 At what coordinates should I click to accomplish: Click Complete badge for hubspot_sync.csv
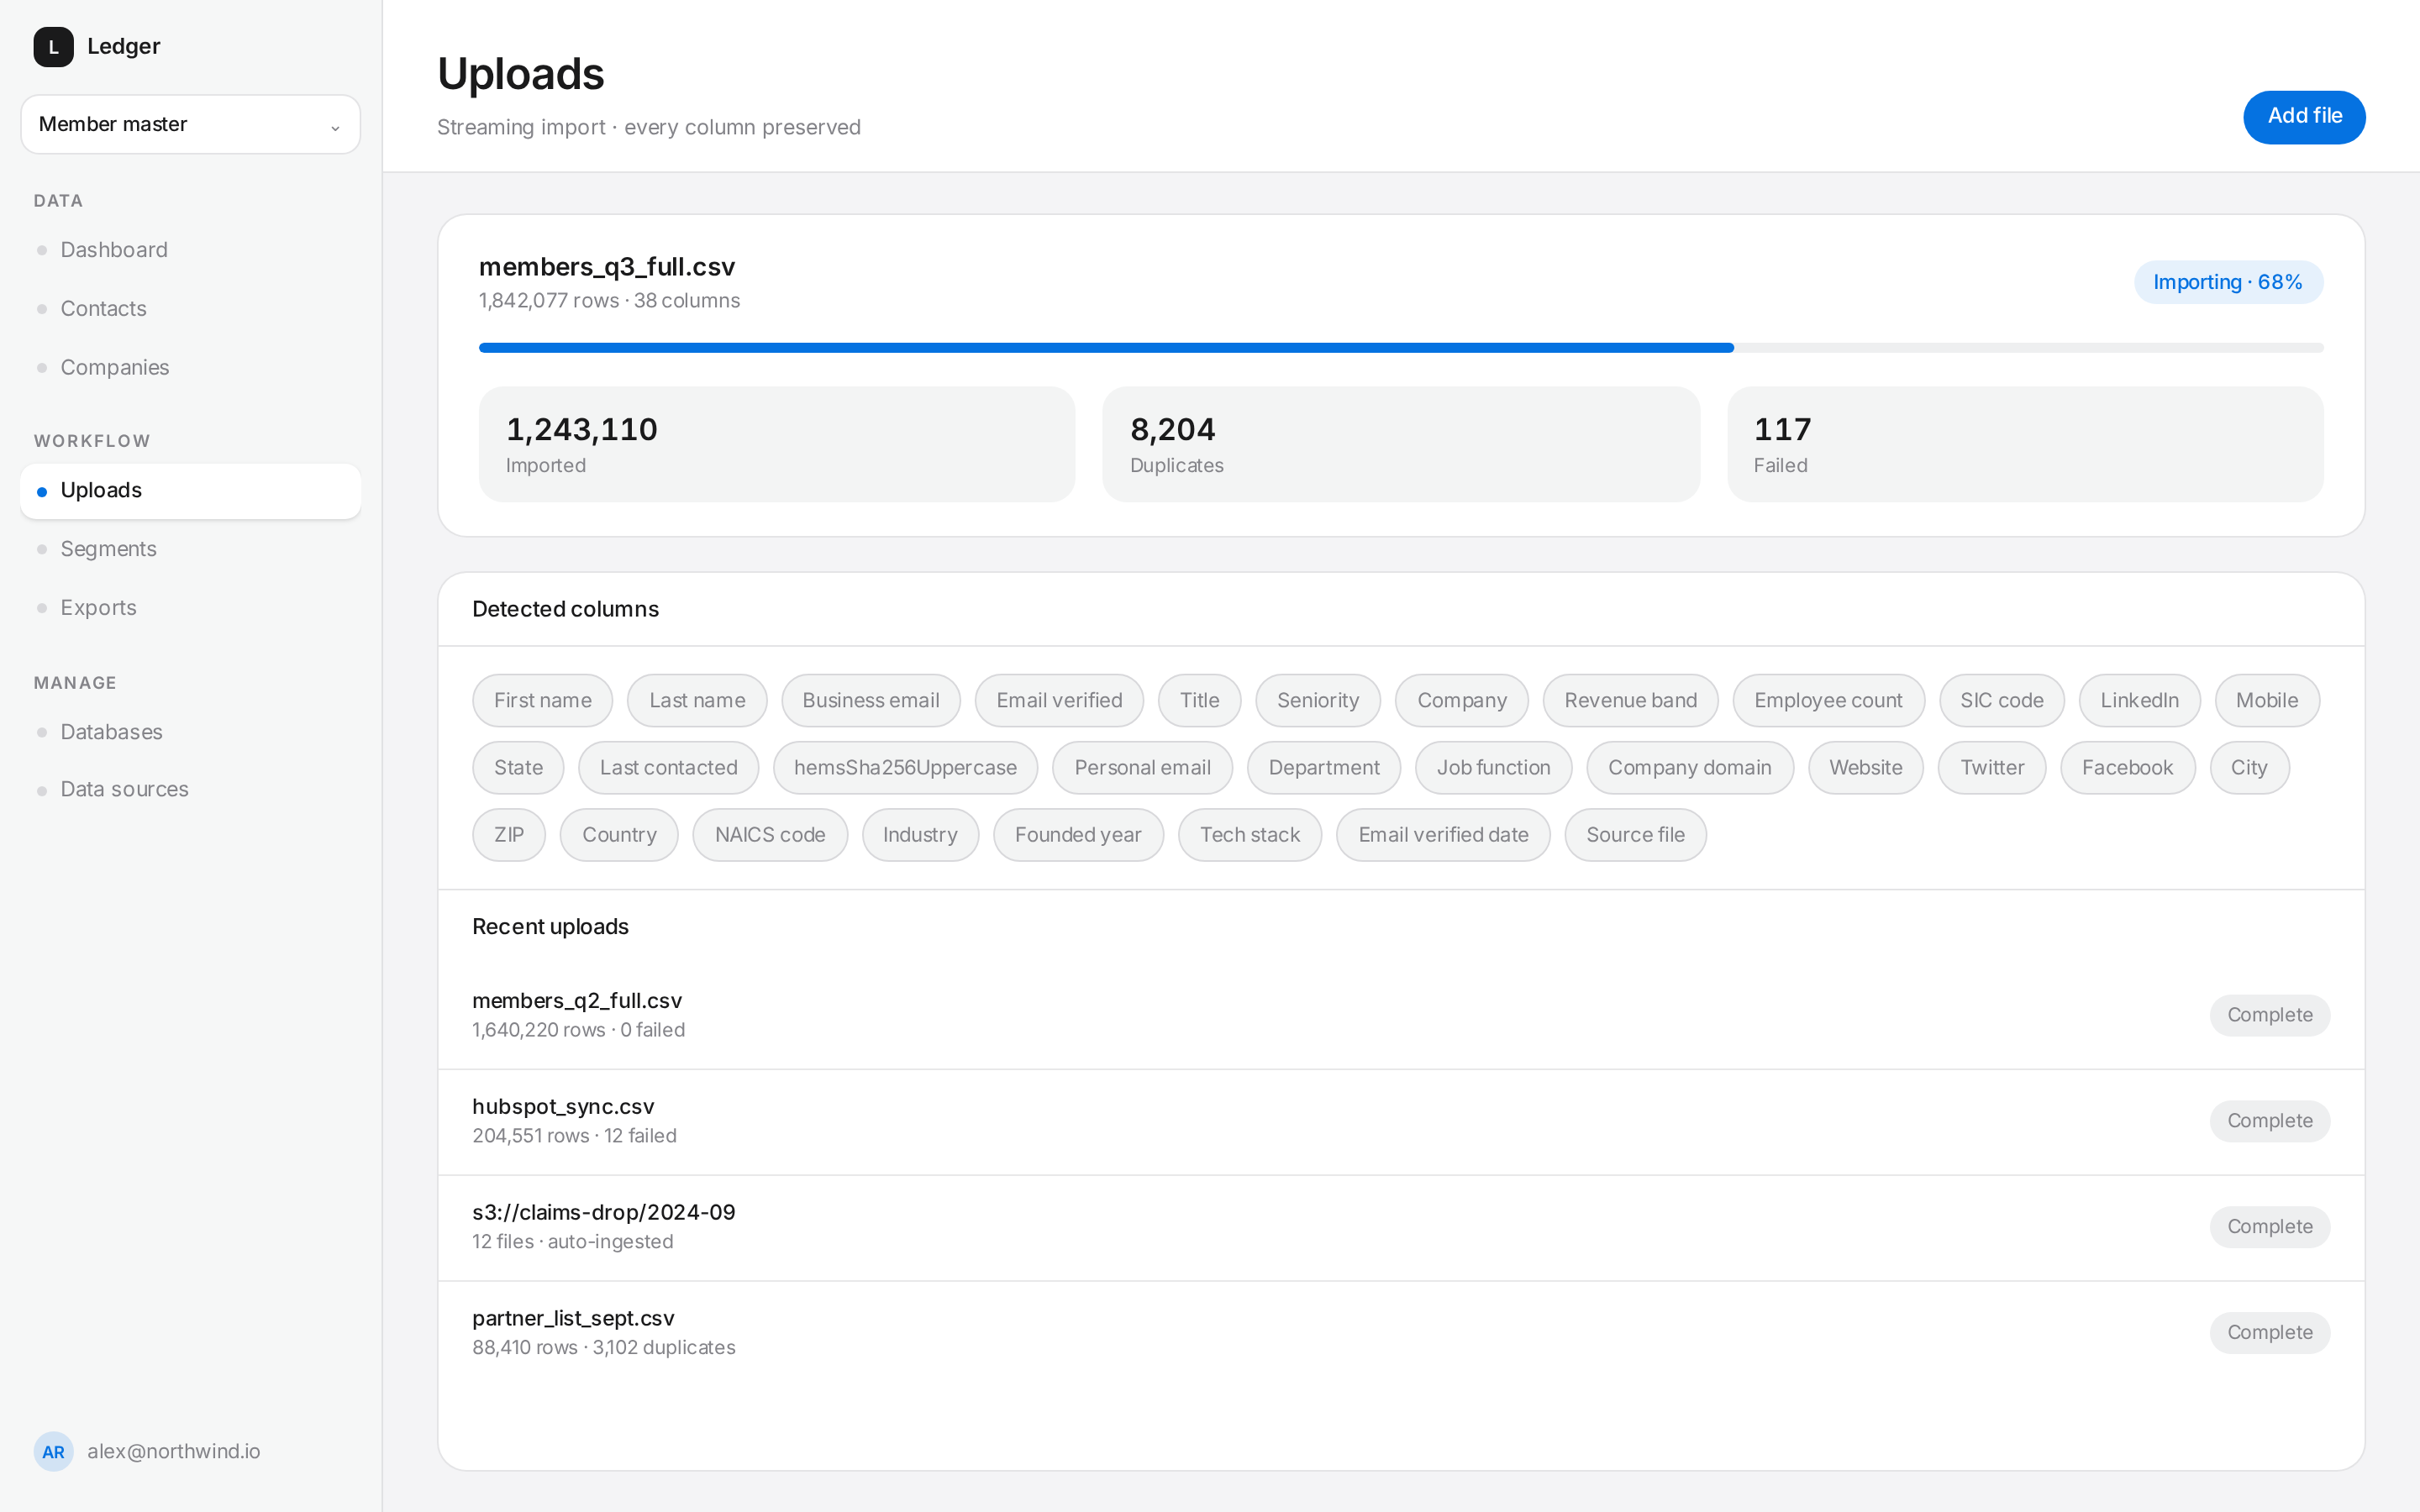(x=2269, y=1121)
